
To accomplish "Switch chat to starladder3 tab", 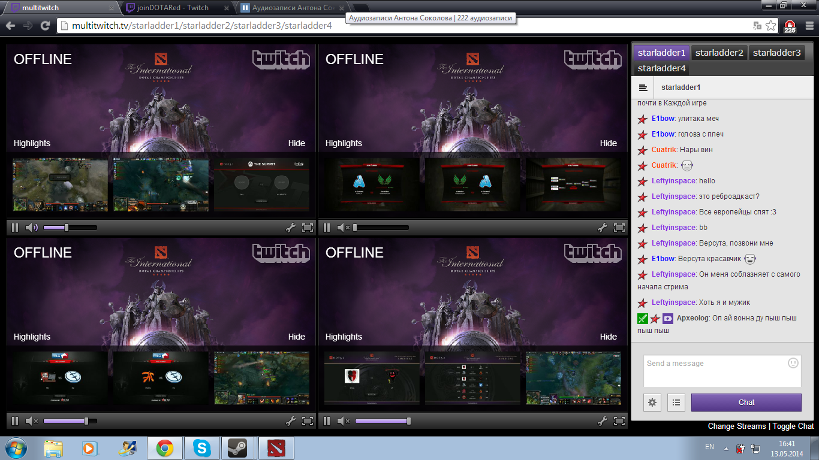I will pos(776,53).
